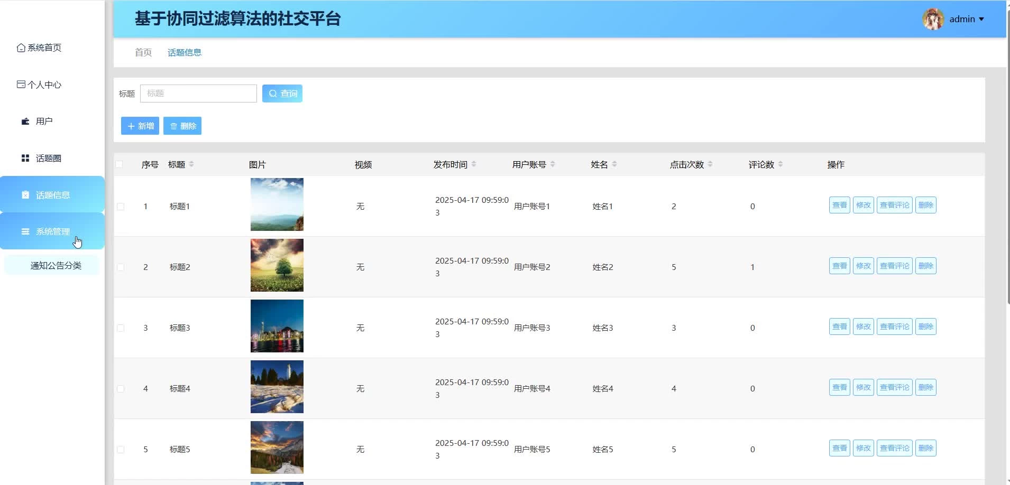Sort by 点击次数 column arrows
Screen dimensions: 1010x485
pos(710,164)
